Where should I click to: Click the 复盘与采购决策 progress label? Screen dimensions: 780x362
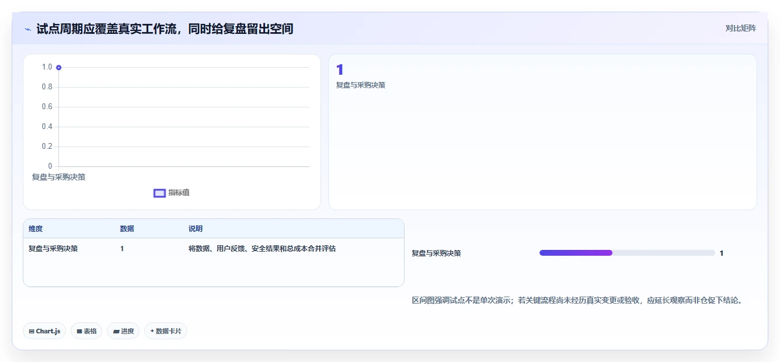(x=436, y=253)
